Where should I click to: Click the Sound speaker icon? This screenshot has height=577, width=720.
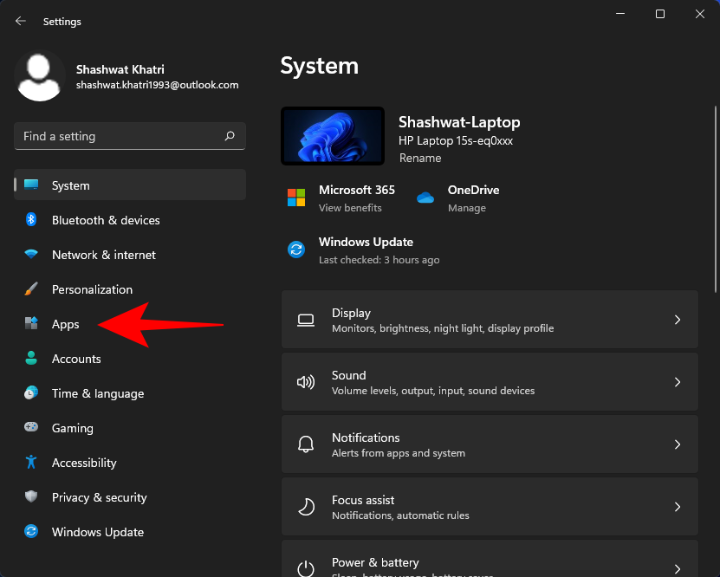(306, 382)
